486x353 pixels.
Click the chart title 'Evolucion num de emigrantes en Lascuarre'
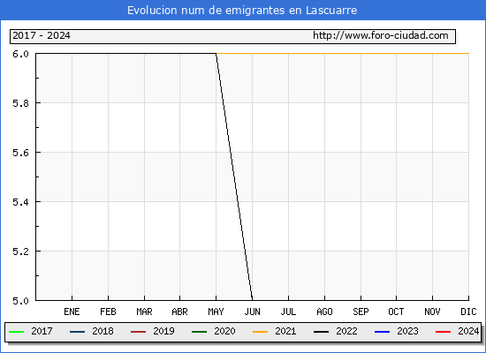coord(242,11)
